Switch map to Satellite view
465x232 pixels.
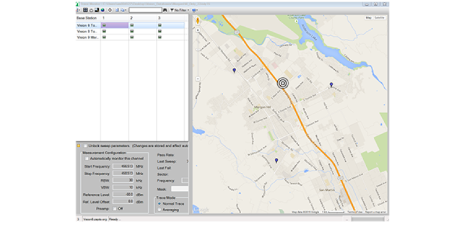380,18
